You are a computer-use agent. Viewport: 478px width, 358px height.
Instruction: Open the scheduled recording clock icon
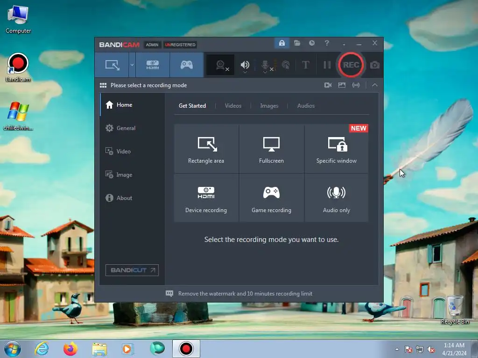(x=311, y=43)
